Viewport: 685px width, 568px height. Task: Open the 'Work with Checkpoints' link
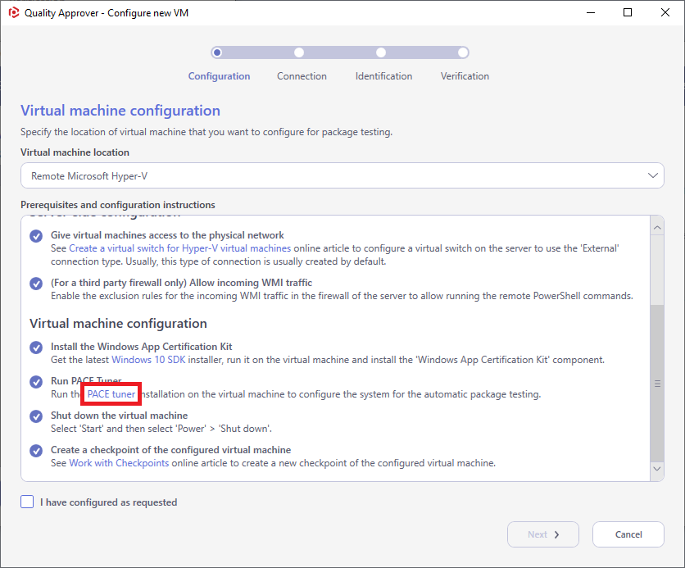(119, 463)
